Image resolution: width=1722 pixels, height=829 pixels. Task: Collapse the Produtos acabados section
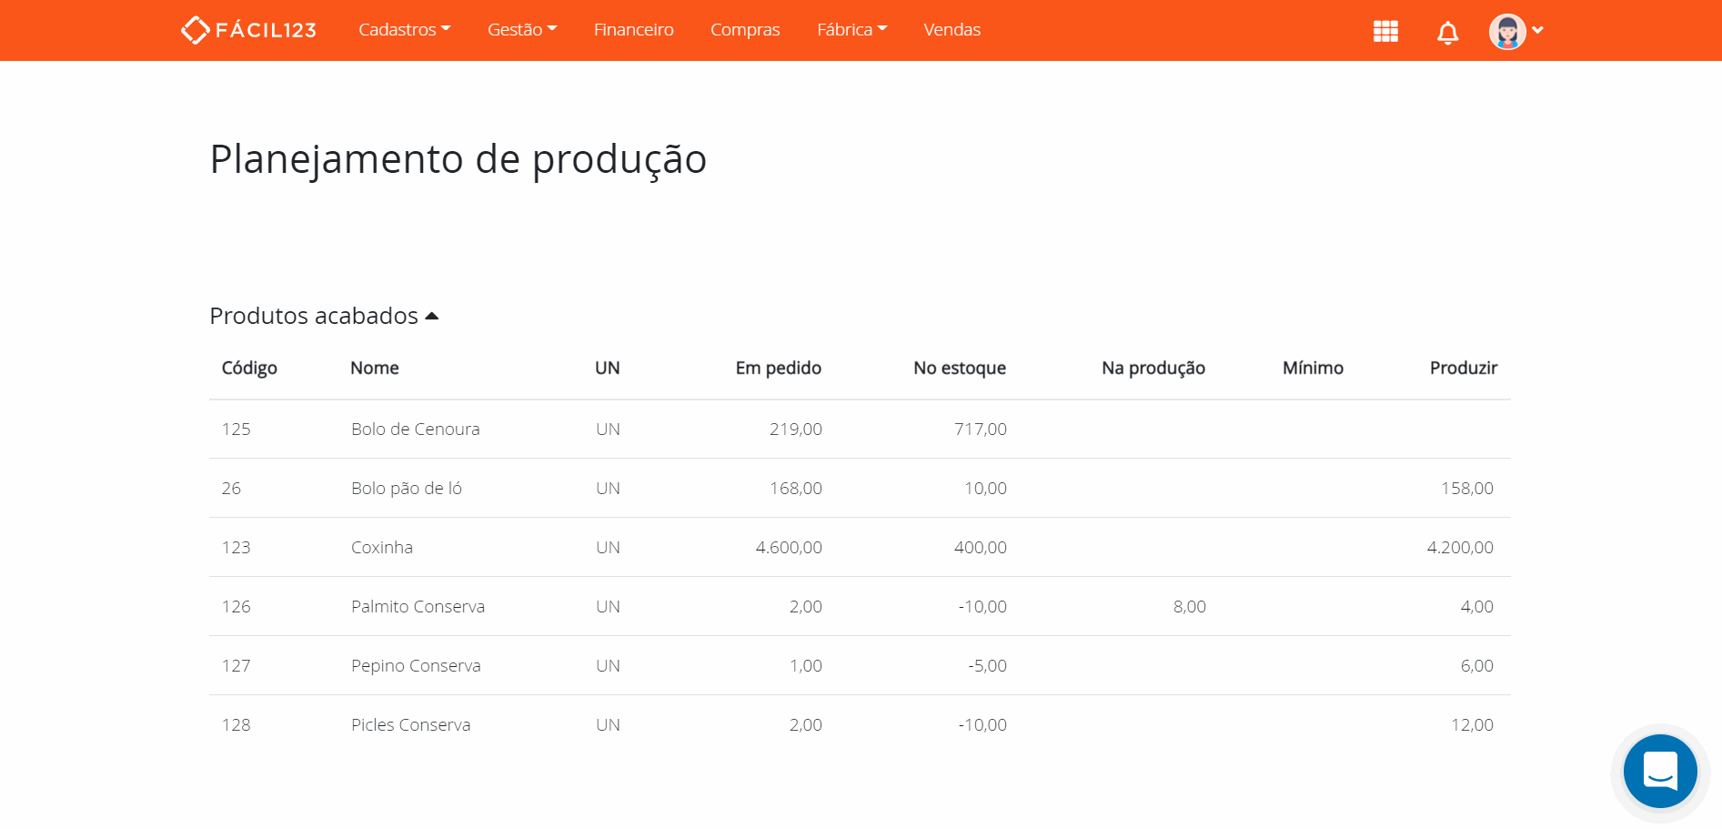431,315
